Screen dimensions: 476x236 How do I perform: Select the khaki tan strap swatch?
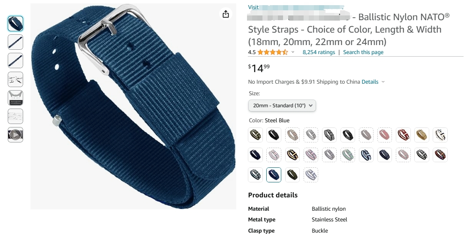[422, 135]
